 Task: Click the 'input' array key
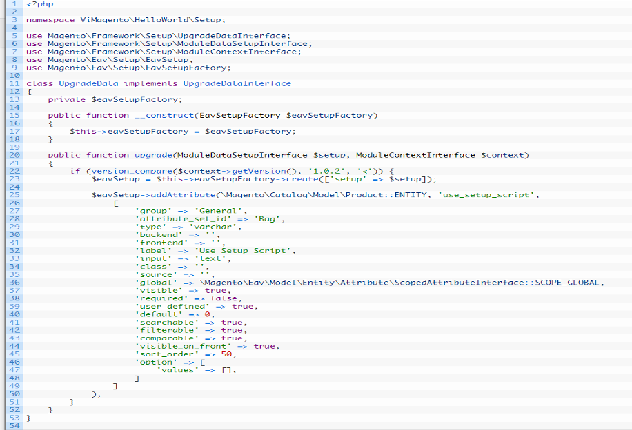154,259
